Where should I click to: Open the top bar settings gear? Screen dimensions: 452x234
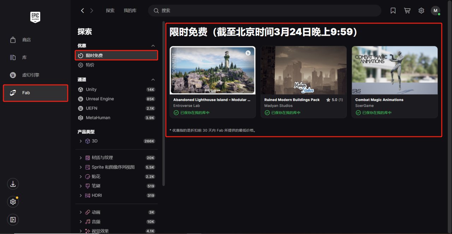(x=421, y=11)
